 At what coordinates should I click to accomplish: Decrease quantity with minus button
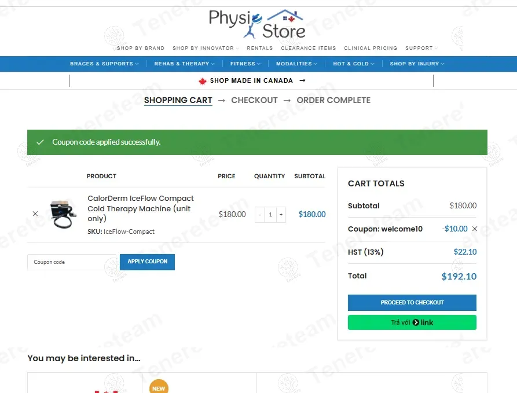[x=260, y=215]
